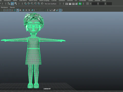
Task: Open the Mesh Tools menu
Action: (x=33, y=1)
